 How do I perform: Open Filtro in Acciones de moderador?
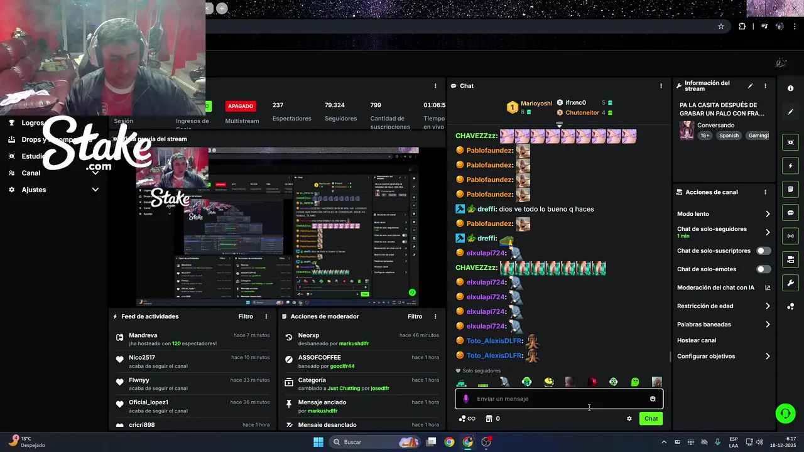(415, 316)
